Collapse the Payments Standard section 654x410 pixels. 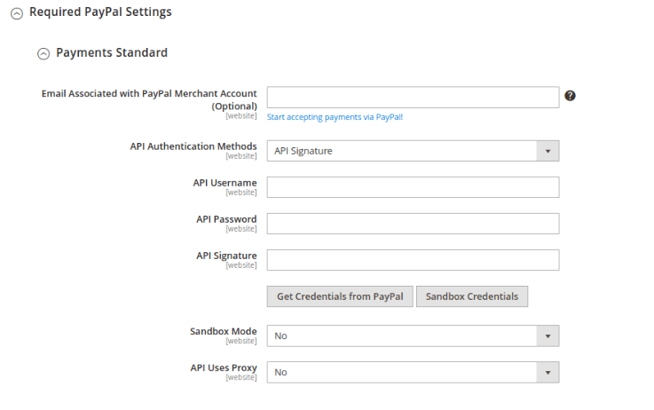43,54
